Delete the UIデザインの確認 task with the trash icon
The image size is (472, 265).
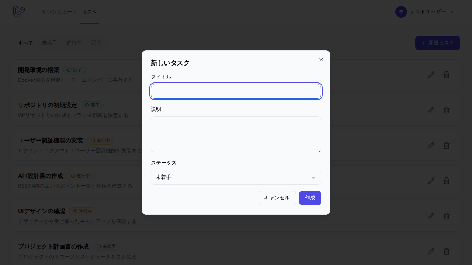447,216
